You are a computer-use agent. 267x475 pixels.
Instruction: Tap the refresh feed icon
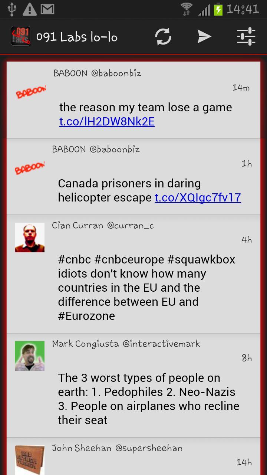click(x=163, y=37)
